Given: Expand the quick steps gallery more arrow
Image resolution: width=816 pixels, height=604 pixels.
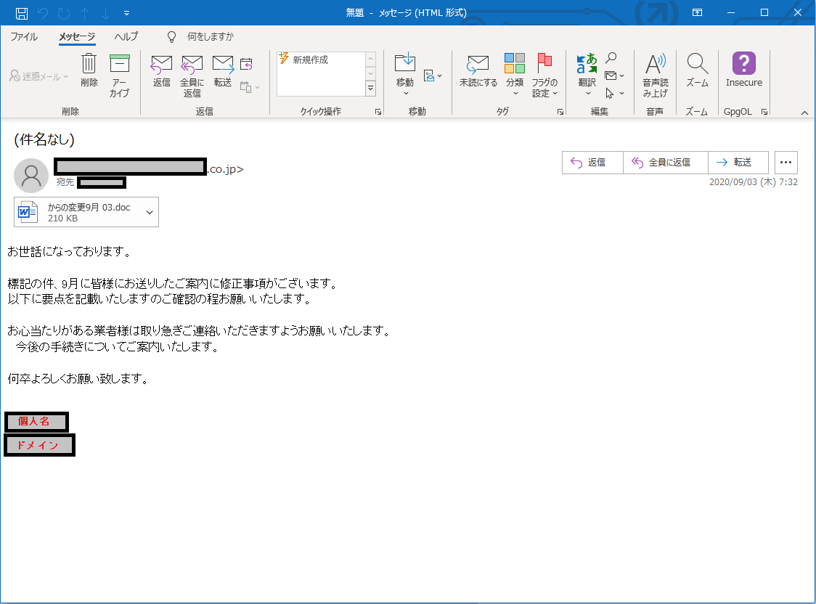Looking at the screenshot, I should 370,89.
